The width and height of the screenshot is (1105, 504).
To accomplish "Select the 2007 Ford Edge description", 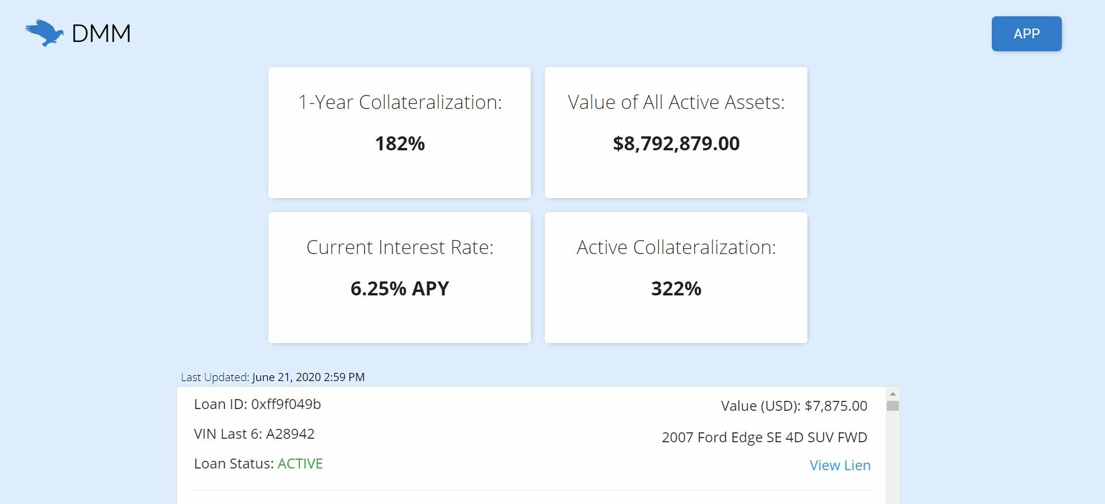I will click(x=764, y=437).
